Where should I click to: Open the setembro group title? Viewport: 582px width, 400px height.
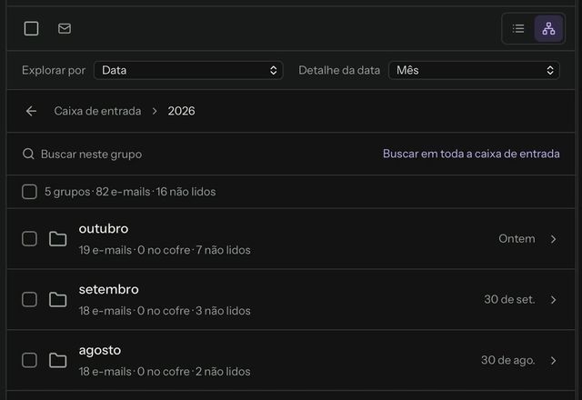point(109,289)
